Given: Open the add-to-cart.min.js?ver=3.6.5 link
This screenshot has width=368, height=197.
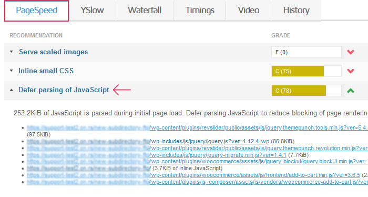Looking at the screenshot, I should (193, 175).
